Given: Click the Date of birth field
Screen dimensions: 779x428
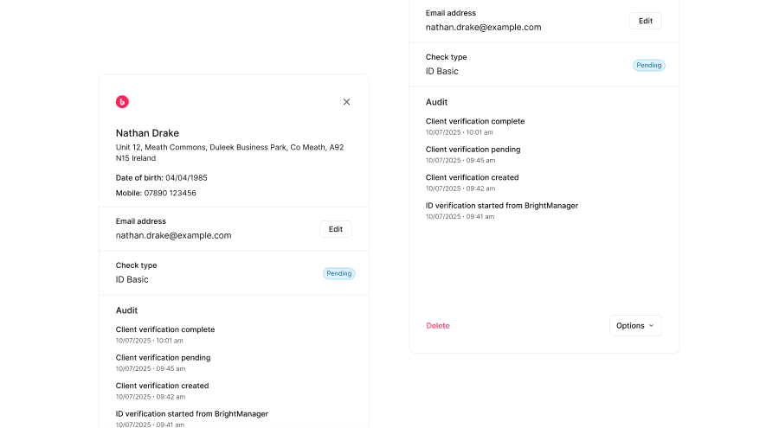Looking at the screenshot, I should pyautogui.click(x=162, y=177).
